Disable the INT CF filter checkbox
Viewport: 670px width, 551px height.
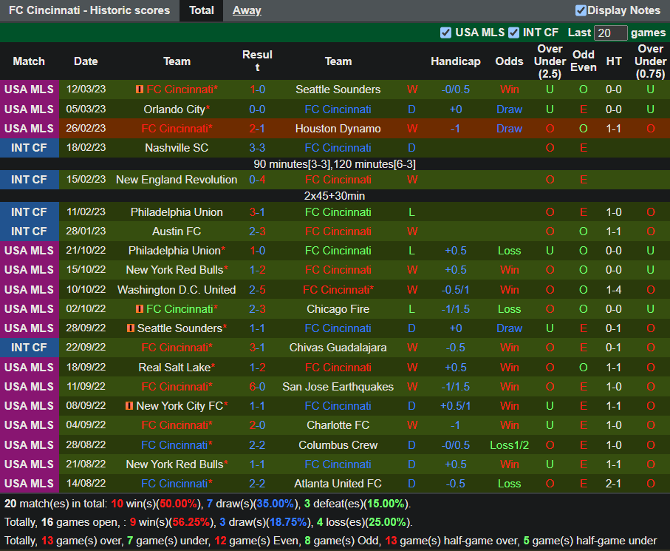pyautogui.click(x=513, y=33)
